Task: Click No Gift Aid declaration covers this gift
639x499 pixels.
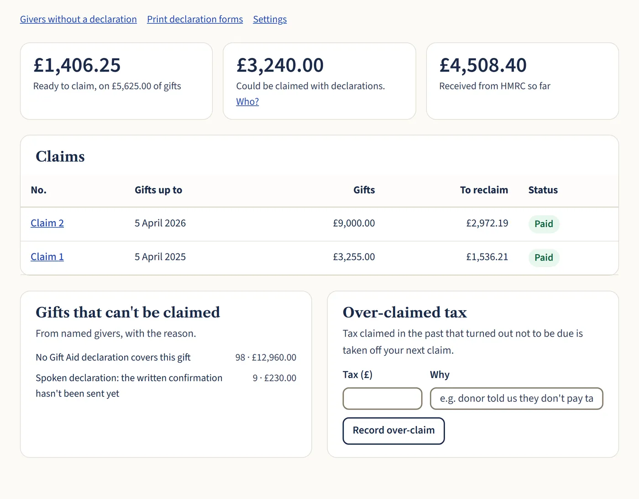Action: point(113,358)
